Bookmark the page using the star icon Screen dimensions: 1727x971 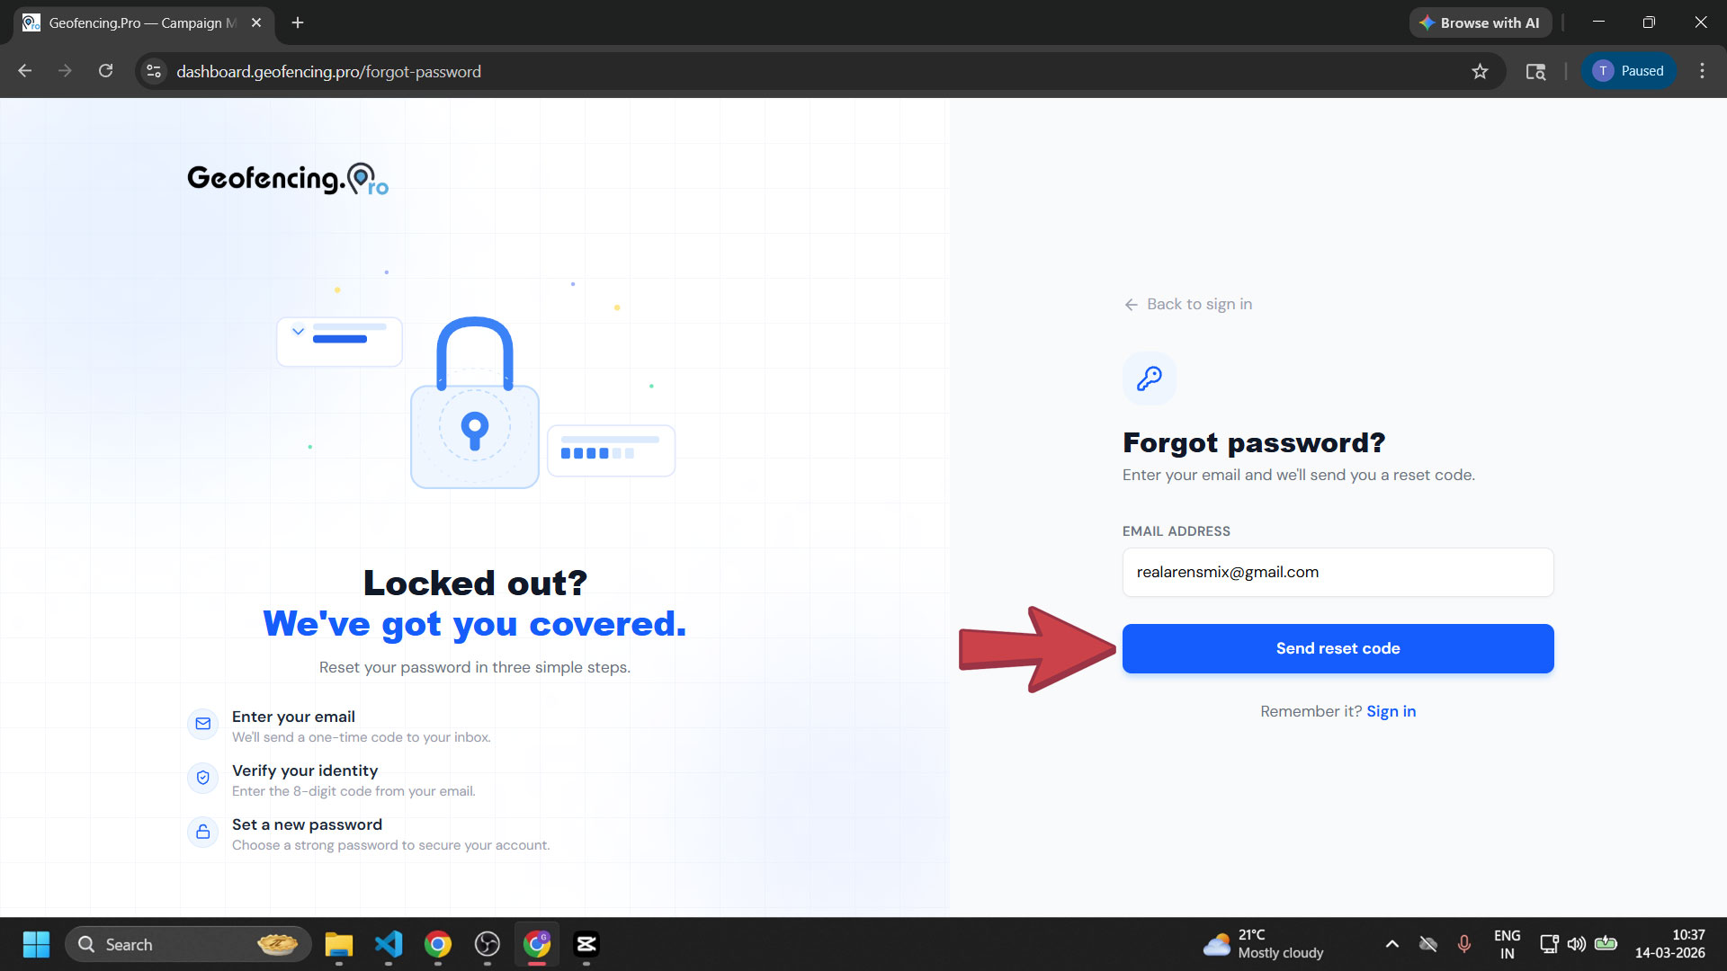tap(1481, 71)
